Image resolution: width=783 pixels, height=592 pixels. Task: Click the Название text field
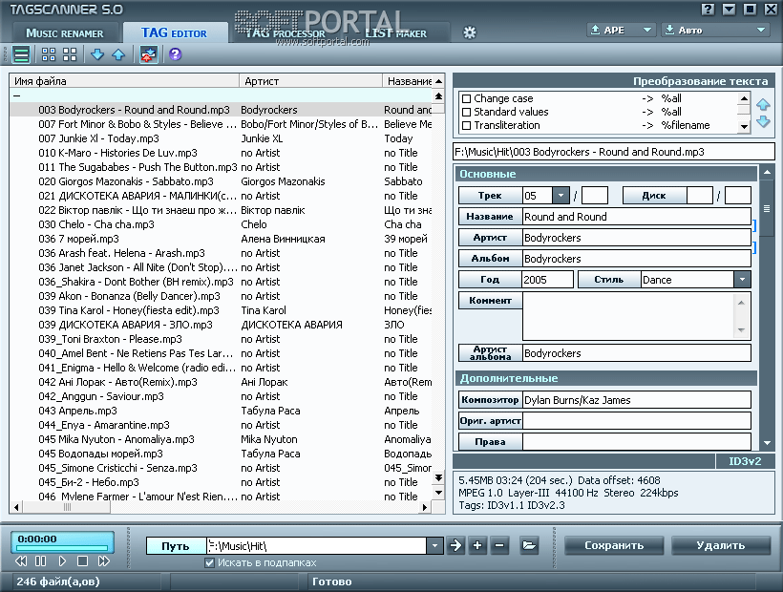[x=636, y=217]
